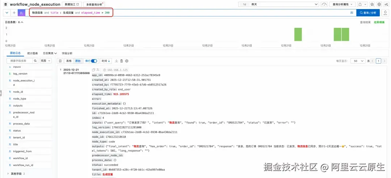Viewport: 391px width, 178px height.
Task: Select workflow_run_id field in field list
Action: pyautogui.click(x=23, y=165)
